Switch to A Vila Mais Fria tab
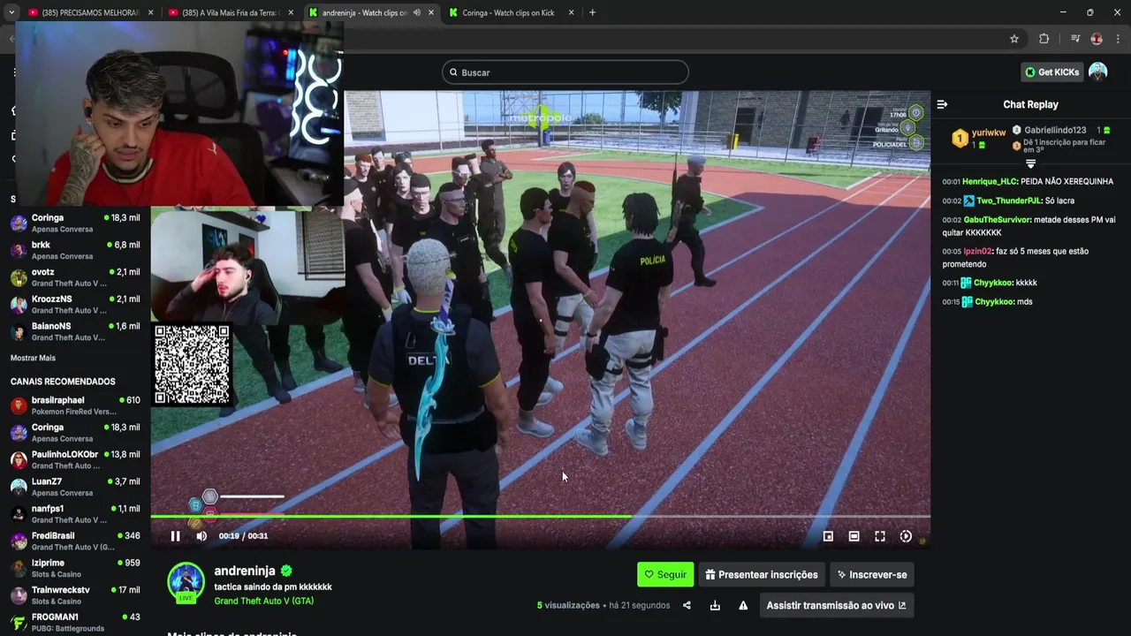This screenshot has height=636, width=1131. [x=231, y=12]
